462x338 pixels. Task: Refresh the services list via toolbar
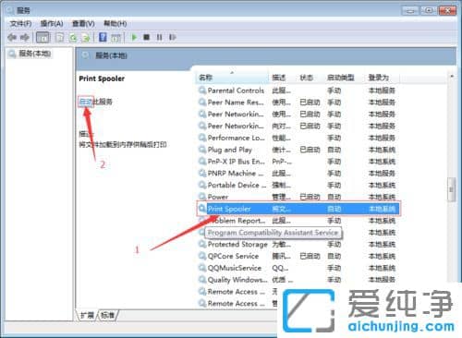[x=73, y=38]
